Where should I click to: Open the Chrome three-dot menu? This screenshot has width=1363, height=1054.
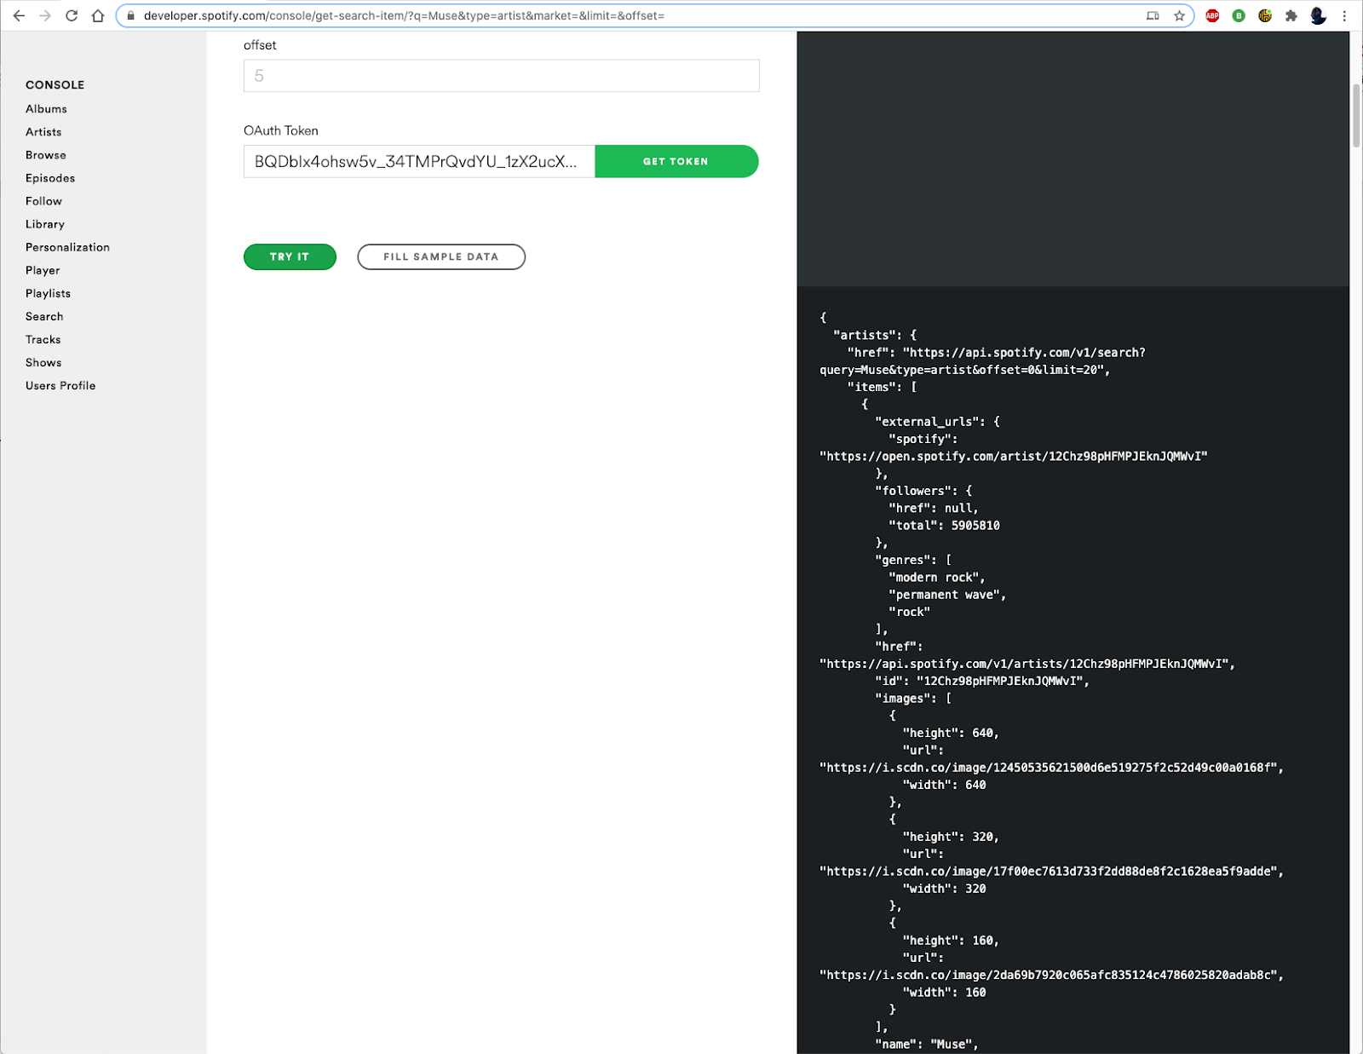1344,15
